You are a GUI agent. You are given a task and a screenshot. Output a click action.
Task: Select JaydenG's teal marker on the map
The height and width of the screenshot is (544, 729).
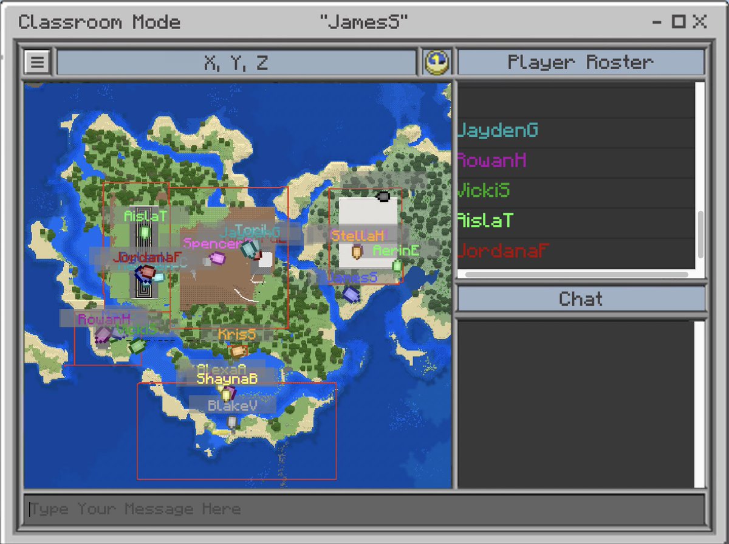click(x=249, y=249)
